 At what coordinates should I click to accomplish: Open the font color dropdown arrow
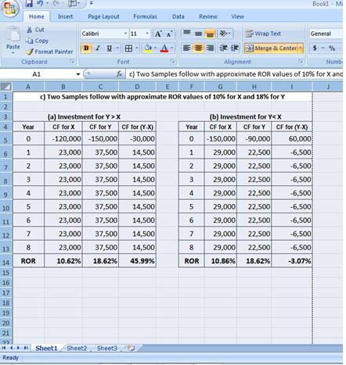click(x=172, y=48)
